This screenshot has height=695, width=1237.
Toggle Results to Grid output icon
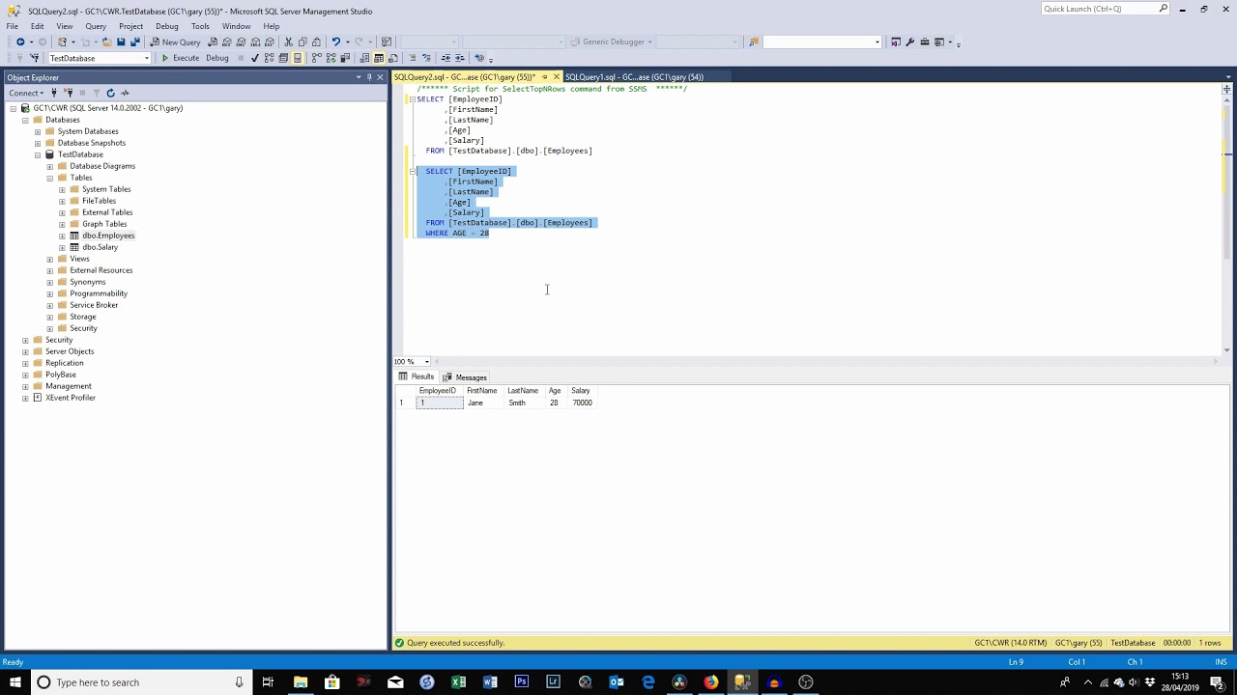(x=379, y=58)
